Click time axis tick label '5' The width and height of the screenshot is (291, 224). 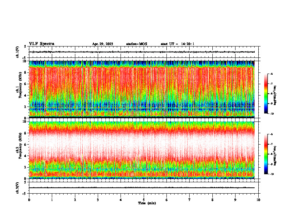pyautogui.click(x=144, y=200)
